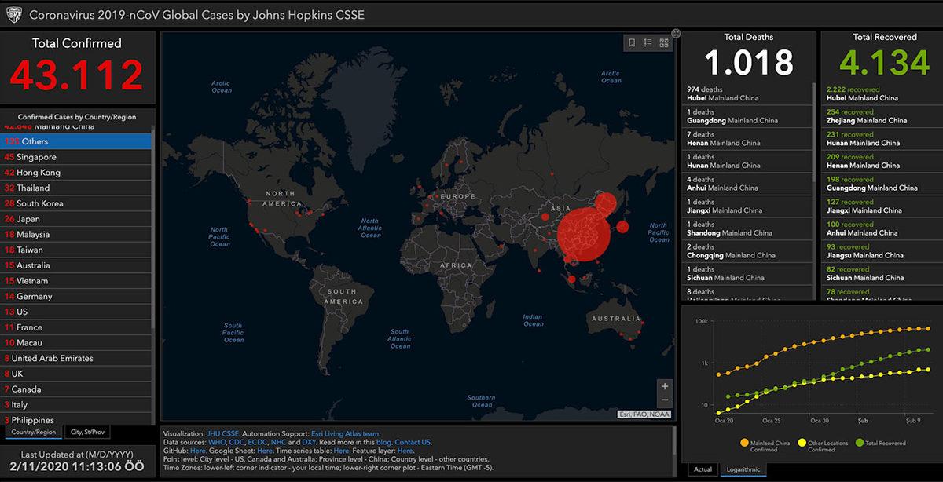Image resolution: width=943 pixels, height=482 pixels.
Task: Click the map zoom in plus button
Action: tap(665, 386)
